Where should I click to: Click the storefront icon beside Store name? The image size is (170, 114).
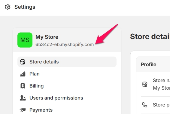coord(145,84)
